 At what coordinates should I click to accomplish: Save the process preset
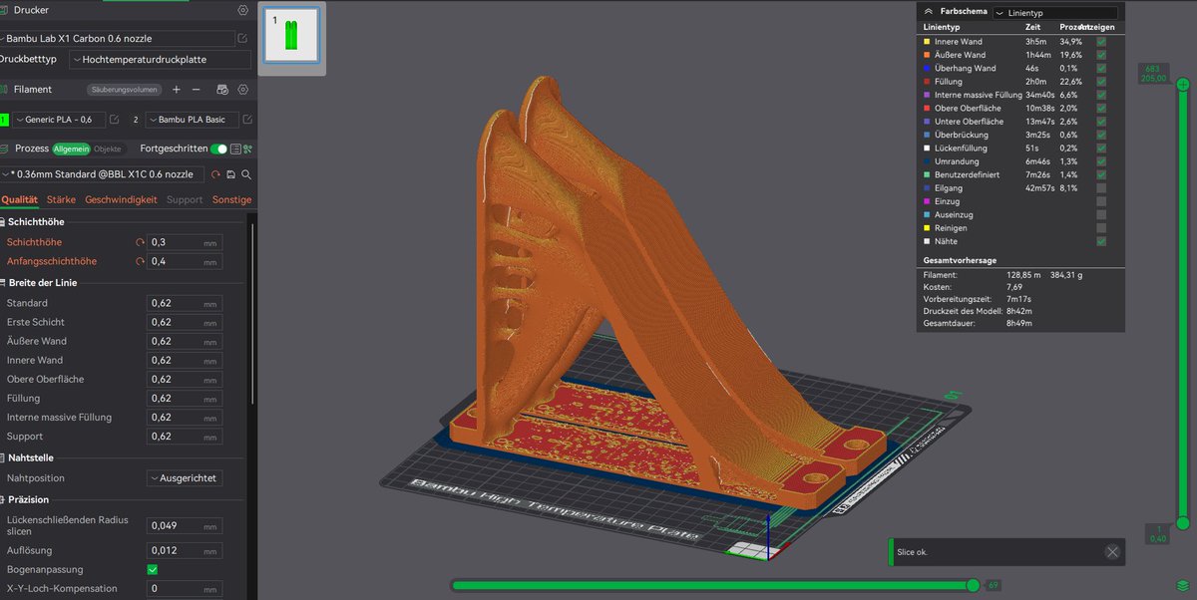(x=230, y=174)
